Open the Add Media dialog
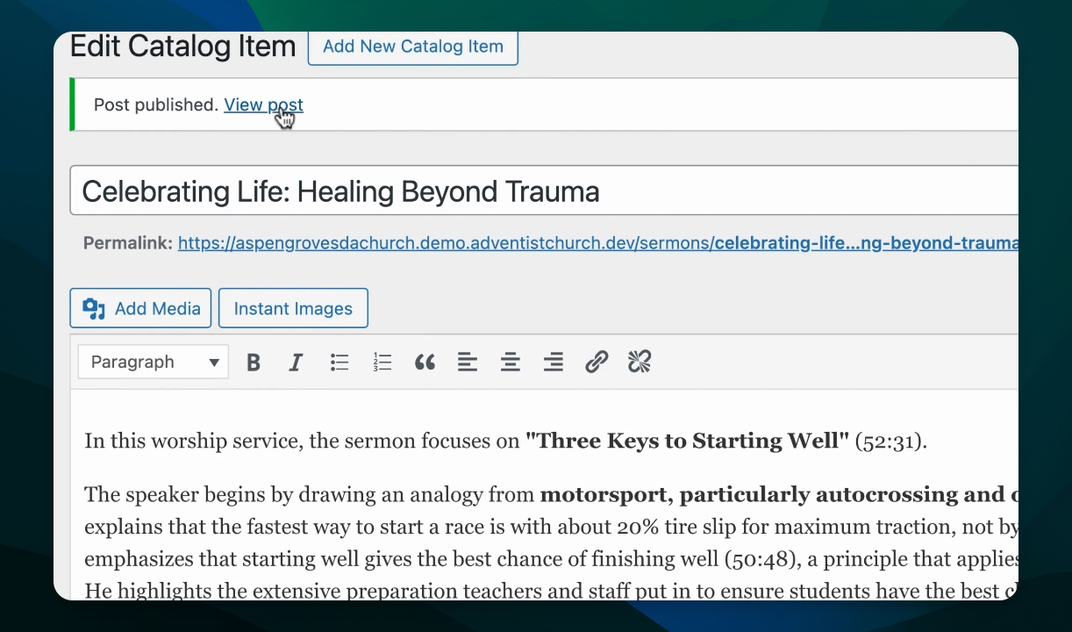Screen dimensions: 1072x632 (x=140, y=308)
